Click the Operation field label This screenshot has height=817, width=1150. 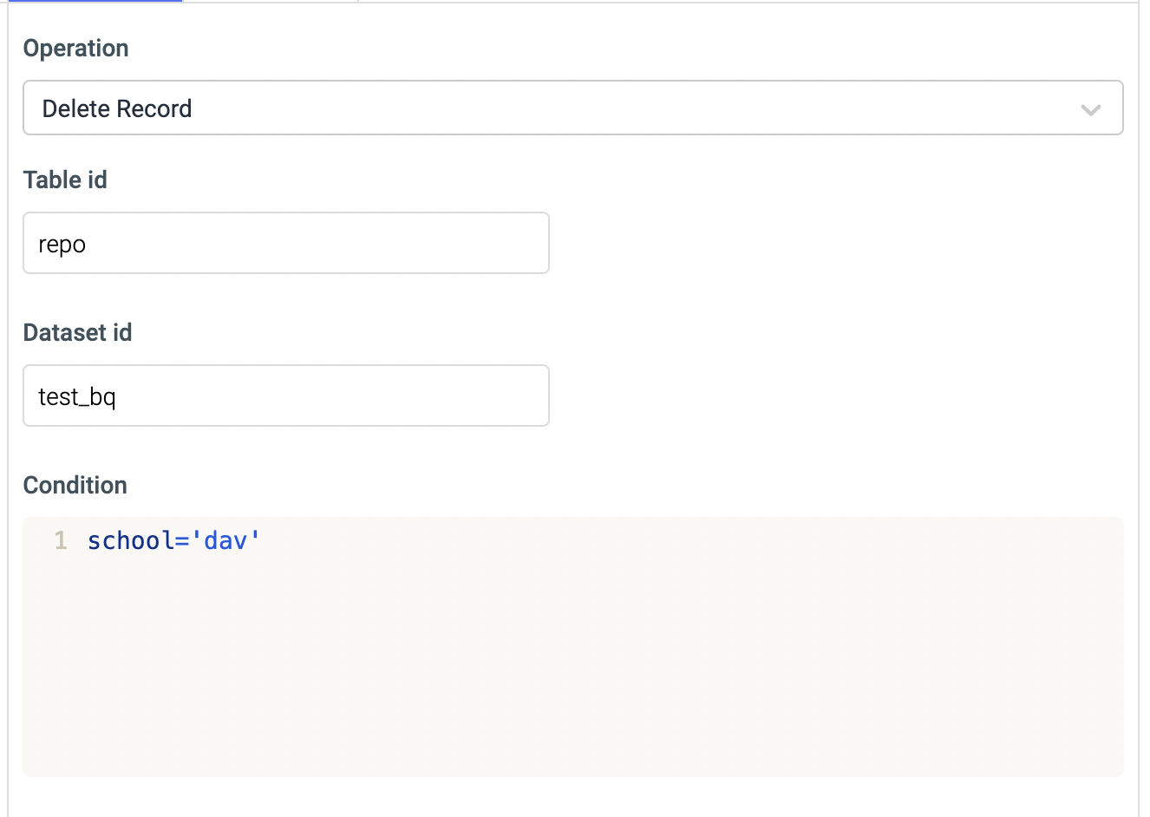(76, 49)
